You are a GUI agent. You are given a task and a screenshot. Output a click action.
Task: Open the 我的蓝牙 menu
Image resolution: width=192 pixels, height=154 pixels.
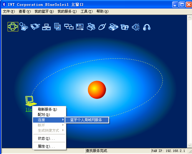click(x=44, y=11)
